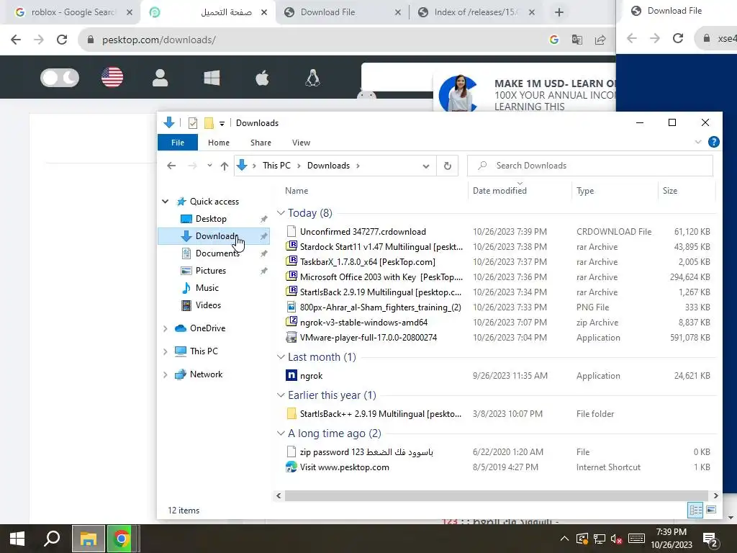Viewport: 737px width, 553px height.
Task: Collapse the Today (8) group
Action: pyautogui.click(x=281, y=213)
